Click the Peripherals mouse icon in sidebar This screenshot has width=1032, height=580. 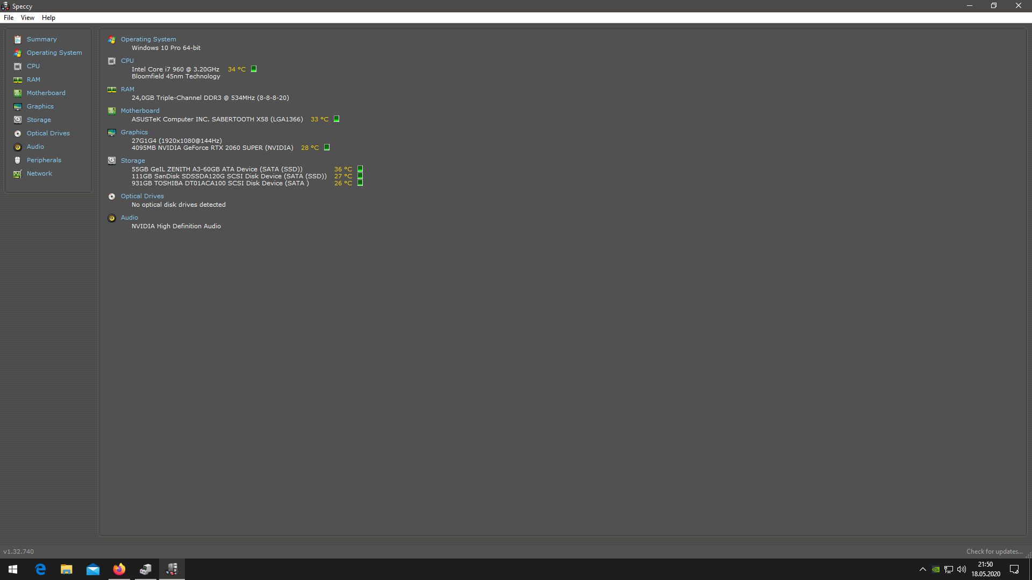point(18,161)
